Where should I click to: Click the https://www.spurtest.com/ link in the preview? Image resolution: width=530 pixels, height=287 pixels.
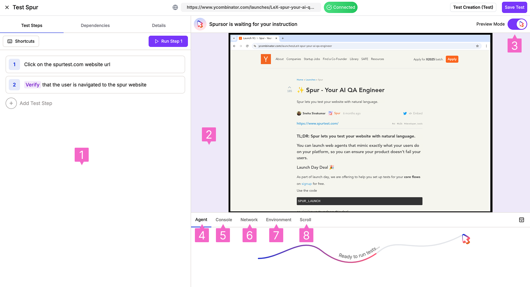318,124
